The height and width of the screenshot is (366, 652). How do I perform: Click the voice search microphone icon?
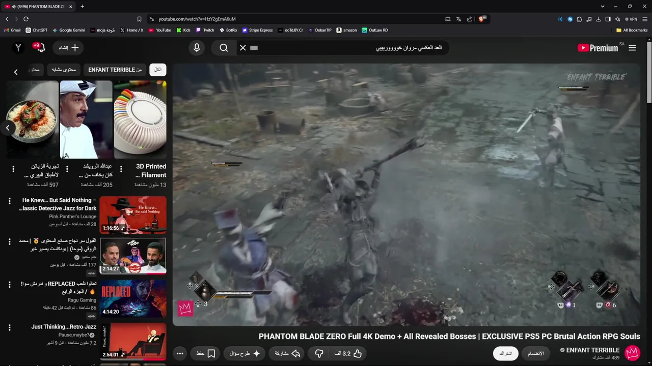click(197, 48)
